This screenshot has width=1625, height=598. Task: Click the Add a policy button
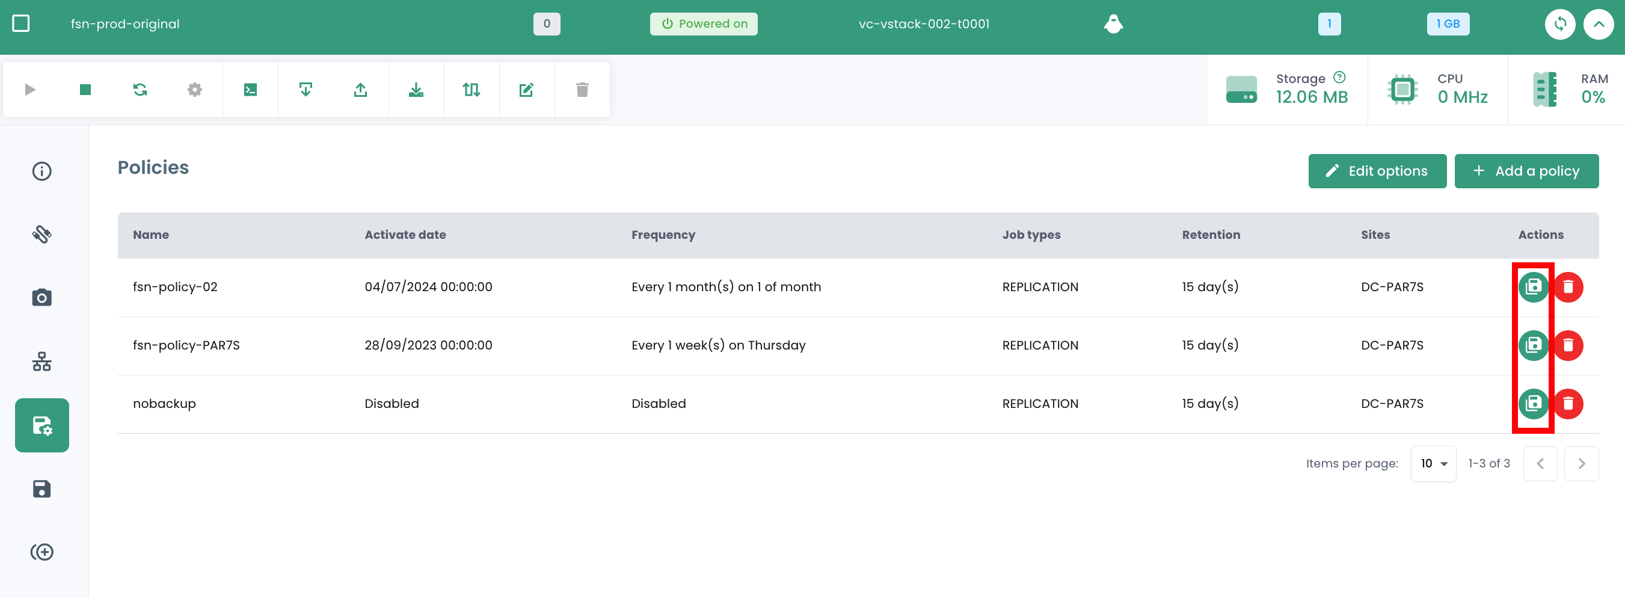point(1526,171)
